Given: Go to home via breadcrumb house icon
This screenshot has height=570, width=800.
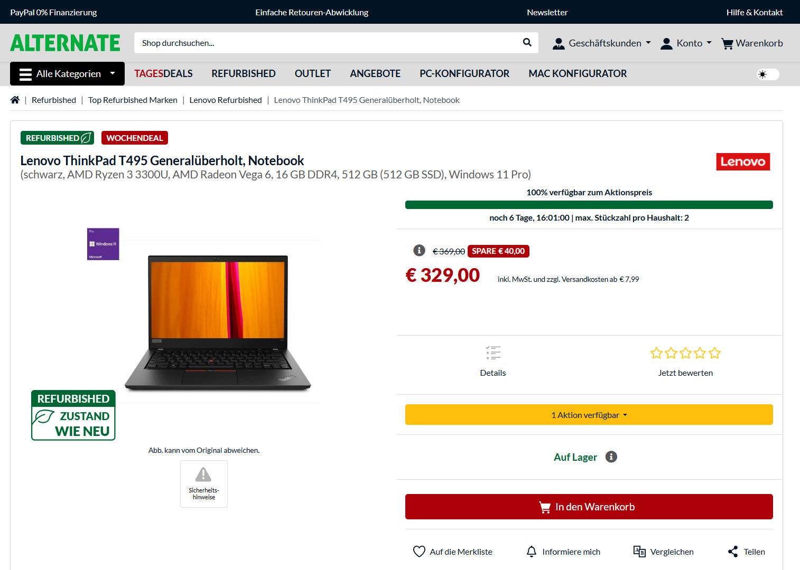Looking at the screenshot, I should pyautogui.click(x=15, y=100).
